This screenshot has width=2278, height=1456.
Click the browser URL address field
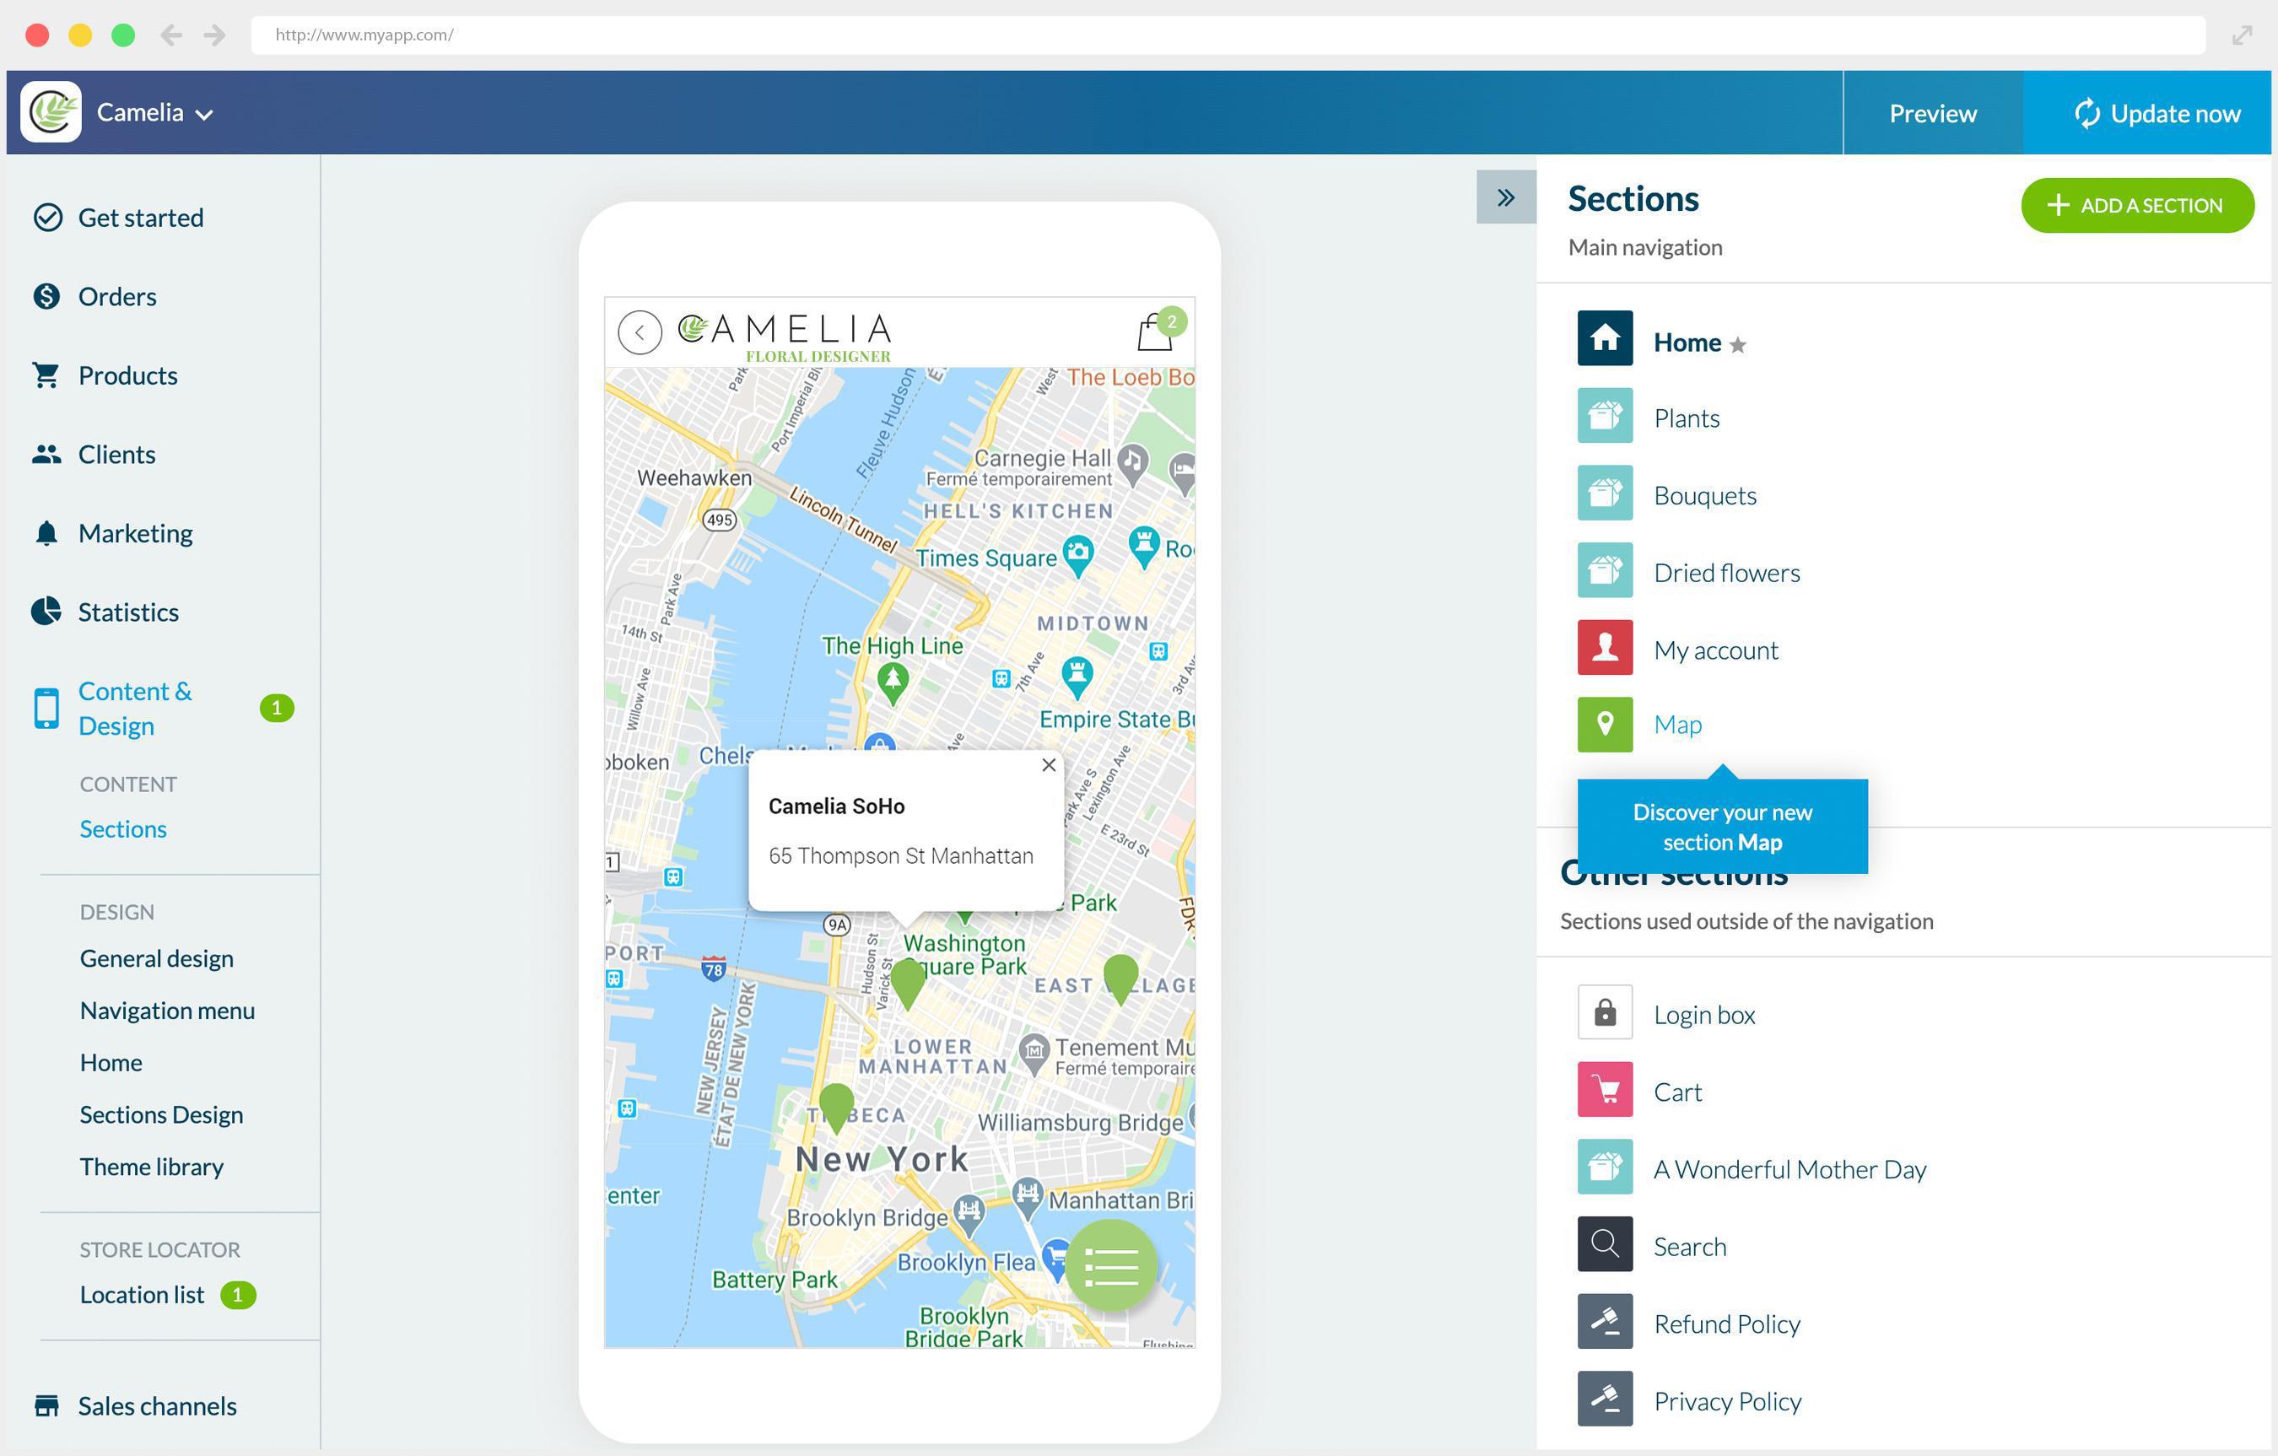coord(1226,35)
